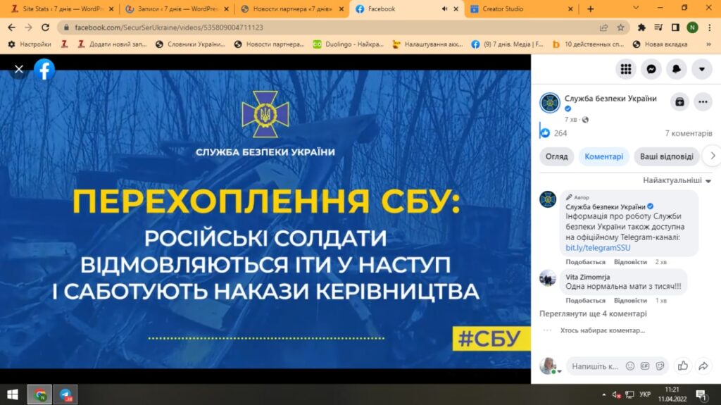Viewport: 721px width, 405px height.
Task: Mute the Facebook tab audio indicator
Action: pos(445,9)
